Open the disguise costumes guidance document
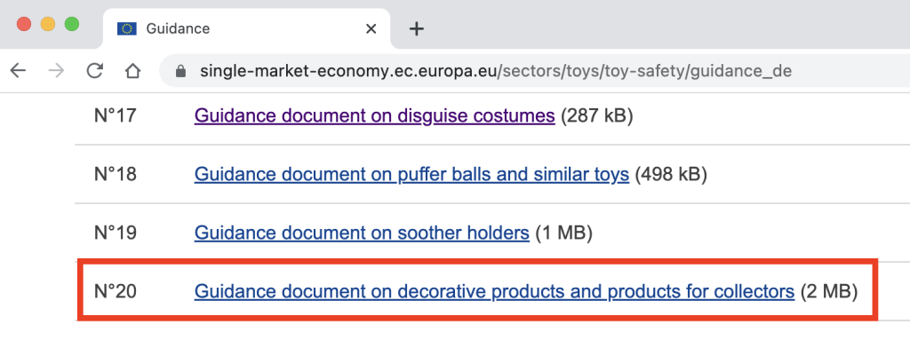The image size is (910, 348). 374,116
